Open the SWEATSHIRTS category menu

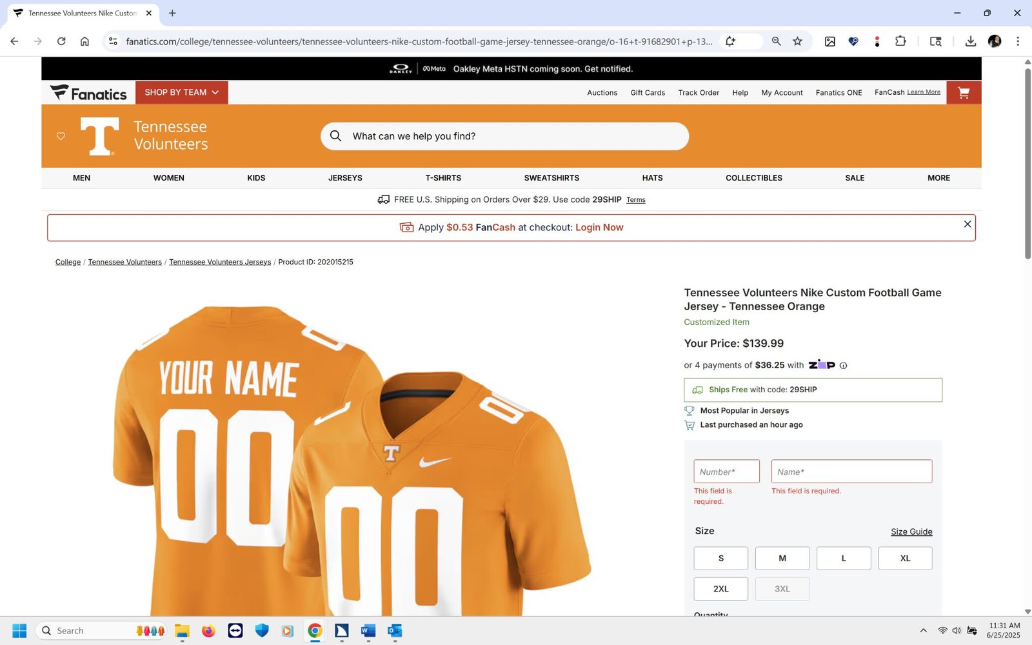pyautogui.click(x=551, y=178)
